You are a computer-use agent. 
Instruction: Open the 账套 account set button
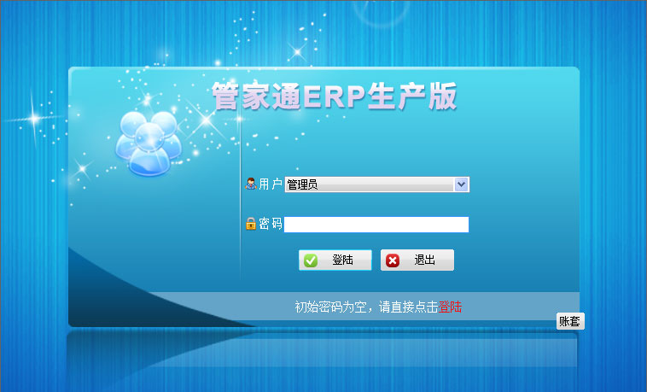tap(570, 321)
